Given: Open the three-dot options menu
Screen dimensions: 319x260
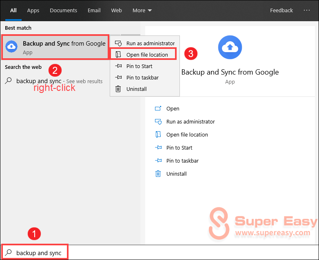Looking at the screenshot, I should (307, 10).
